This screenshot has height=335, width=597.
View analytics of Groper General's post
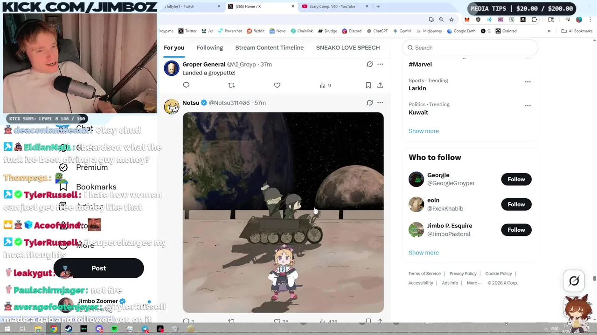[325, 85]
